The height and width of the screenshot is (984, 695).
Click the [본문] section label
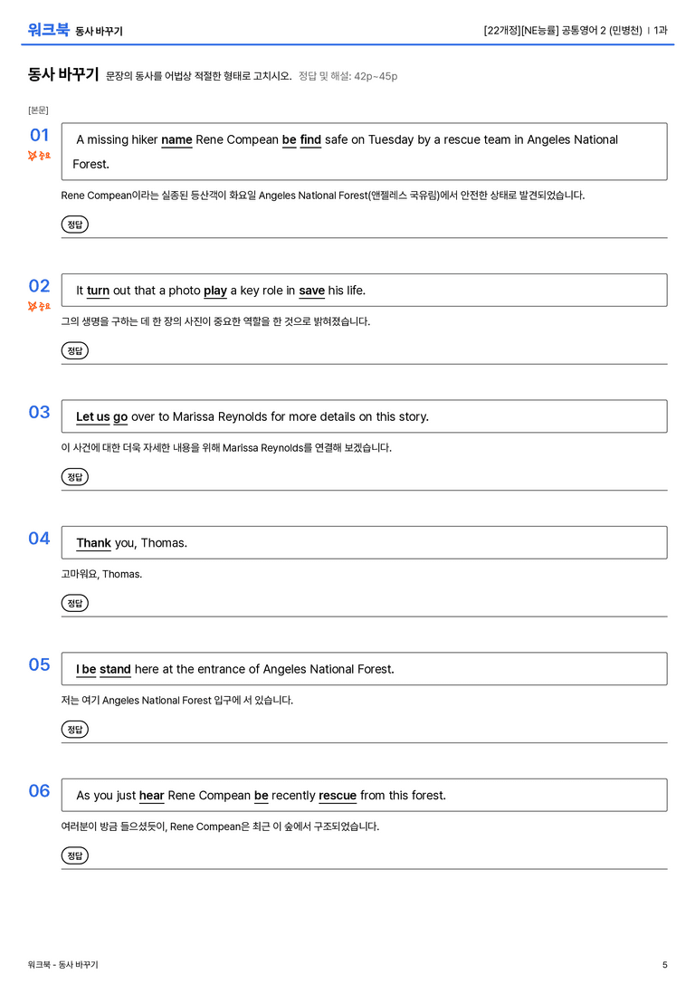point(38,110)
